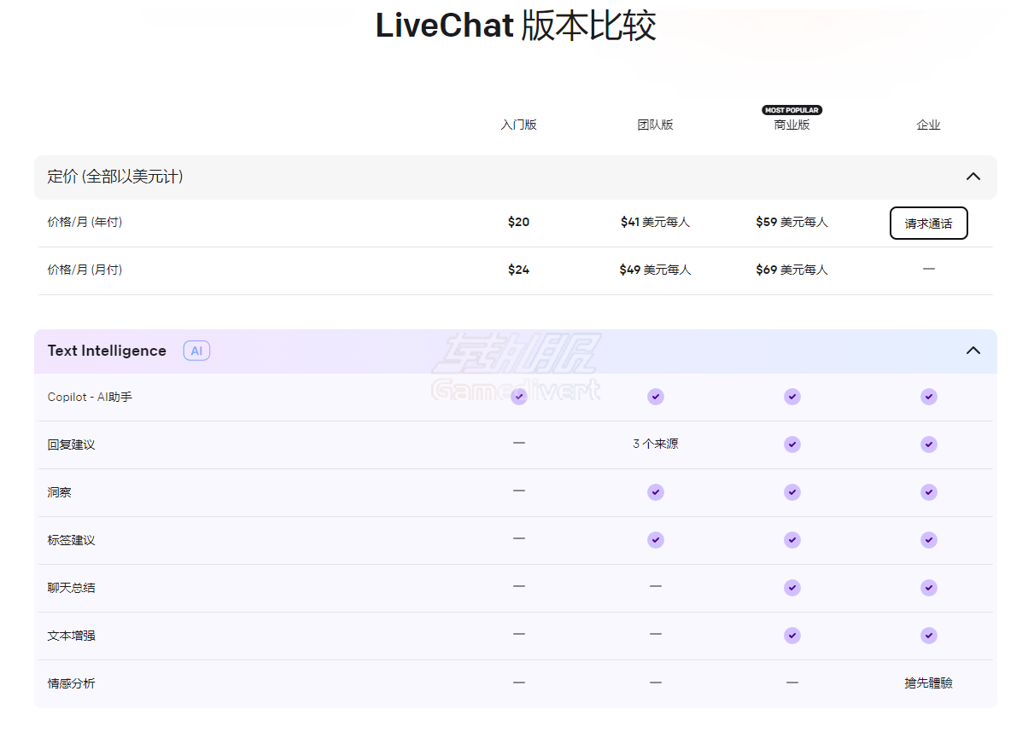This screenshot has width=1034, height=732.
Task: Click the 回复建议 checkmark for 商业版
Action: tap(792, 444)
